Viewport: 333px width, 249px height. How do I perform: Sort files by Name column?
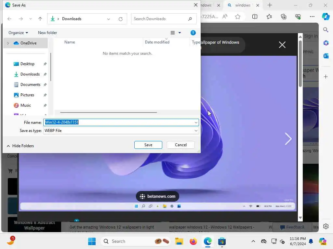click(70, 42)
